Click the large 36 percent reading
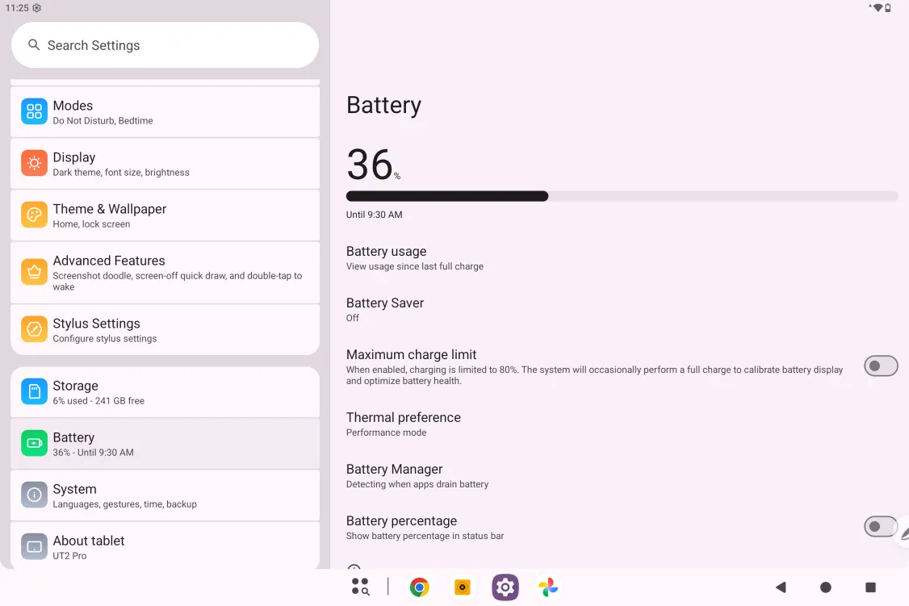Viewport: 909px width, 606px height. (x=373, y=164)
